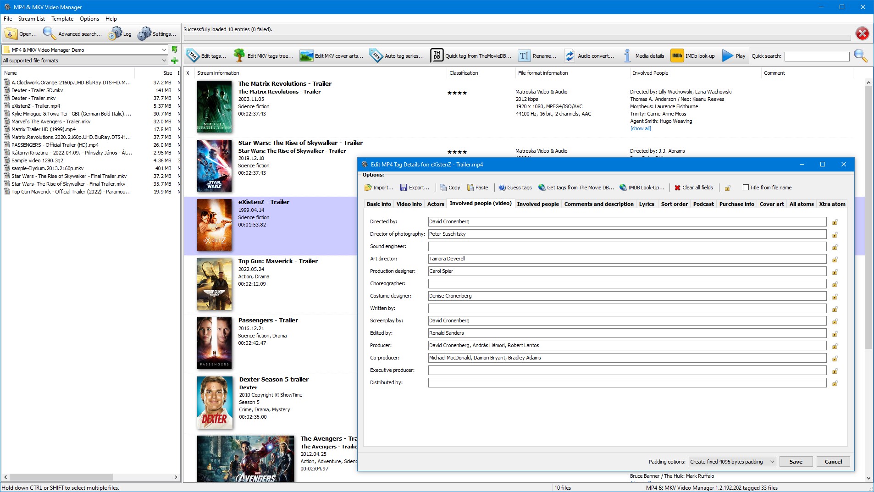
Task: Open the Rename… tool
Action: tap(537, 55)
